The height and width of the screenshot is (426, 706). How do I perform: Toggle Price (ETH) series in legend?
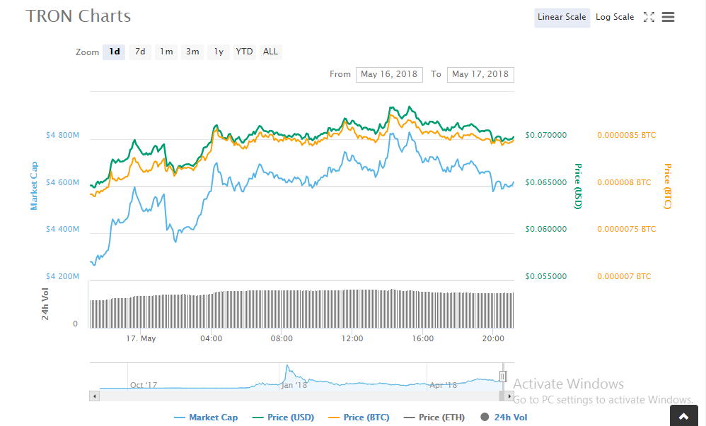coord(434,418)
